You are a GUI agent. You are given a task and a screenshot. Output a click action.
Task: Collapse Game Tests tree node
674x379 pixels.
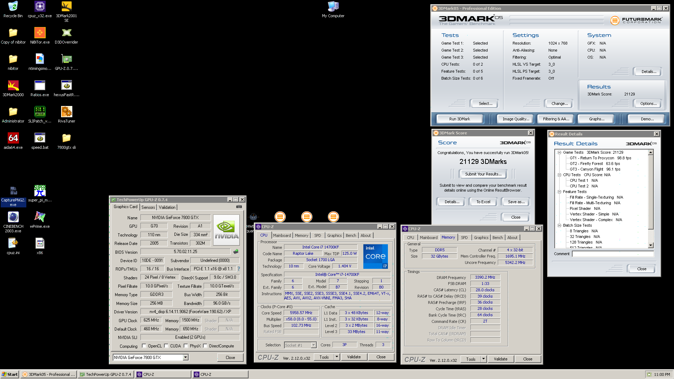click(x=559, y=152)
